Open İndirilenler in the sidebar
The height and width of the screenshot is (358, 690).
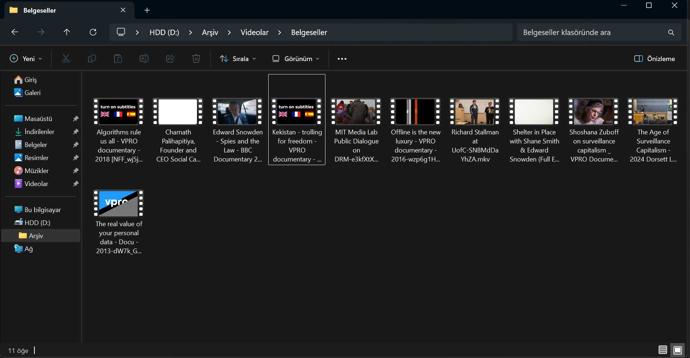pos(39,131)
